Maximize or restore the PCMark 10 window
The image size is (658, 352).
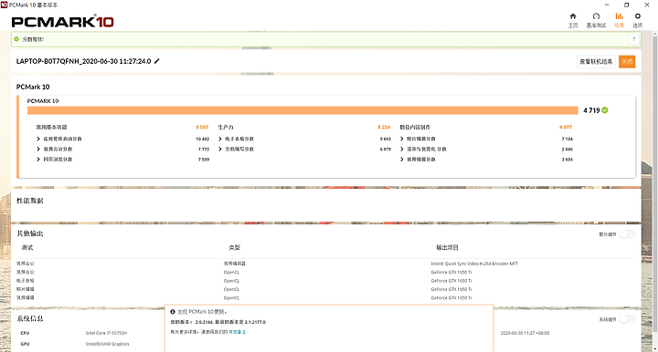pyautogui.click(x=627, y=5)
